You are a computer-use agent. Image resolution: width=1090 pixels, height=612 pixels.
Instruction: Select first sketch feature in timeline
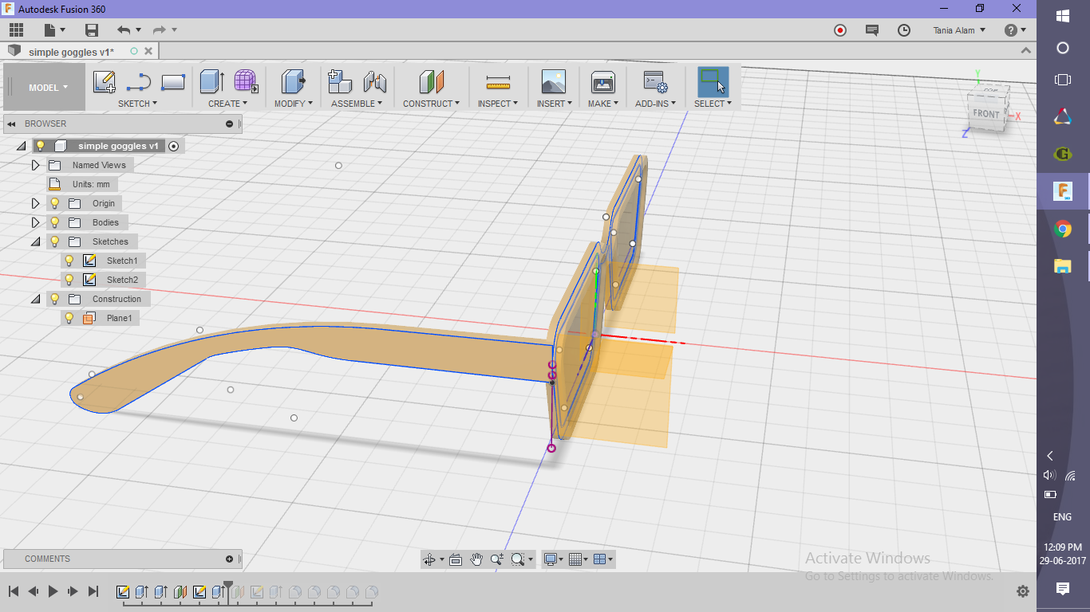(123, 592)
